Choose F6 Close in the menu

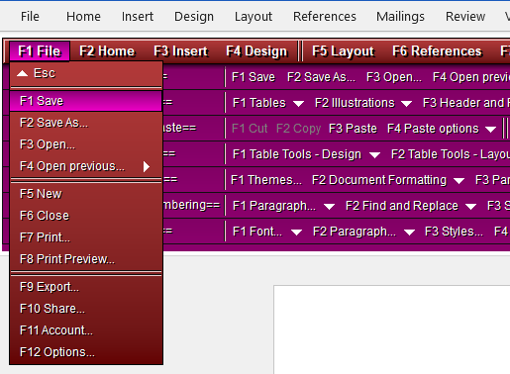coord(86,216)
